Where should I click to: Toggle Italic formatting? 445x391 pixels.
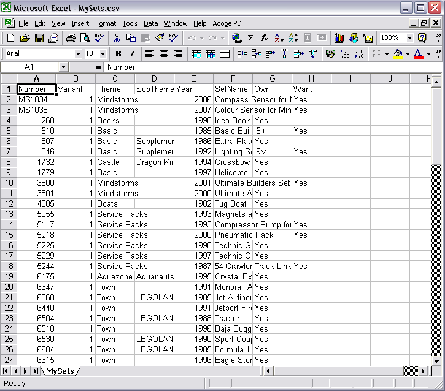click(132, 53)
